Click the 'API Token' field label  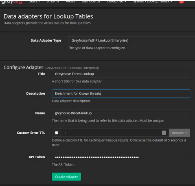pyautogui.click(x=37, y=157)
